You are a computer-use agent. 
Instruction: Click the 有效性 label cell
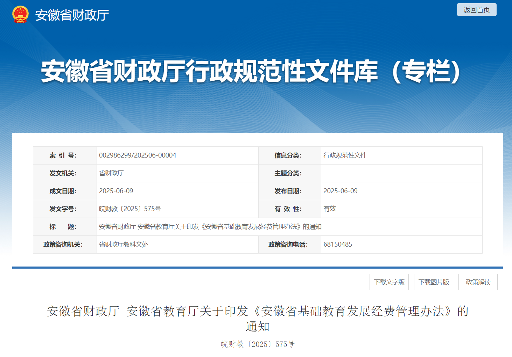coord(290,209)
